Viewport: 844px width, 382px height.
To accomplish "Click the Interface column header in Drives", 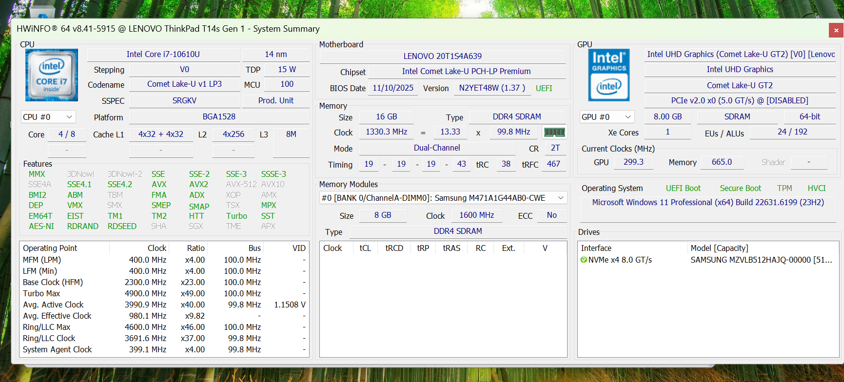I will point(632,248).
